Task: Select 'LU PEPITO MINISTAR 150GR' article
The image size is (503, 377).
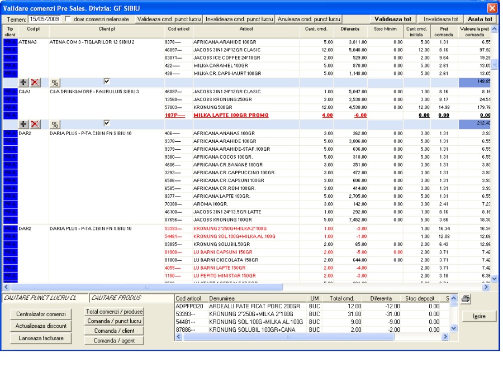Action: tap(225, 276)
